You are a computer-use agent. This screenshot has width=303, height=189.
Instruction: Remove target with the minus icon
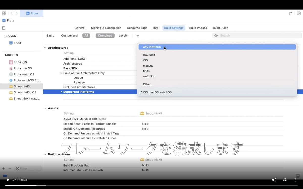pos(10,169)
